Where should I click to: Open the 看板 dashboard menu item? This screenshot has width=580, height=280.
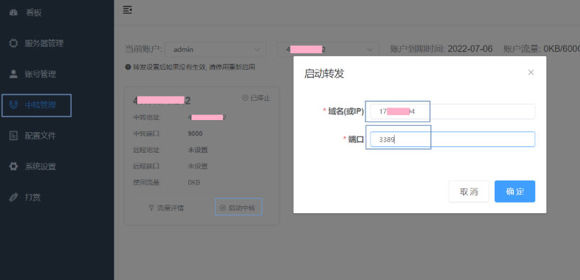pos(33,13)
